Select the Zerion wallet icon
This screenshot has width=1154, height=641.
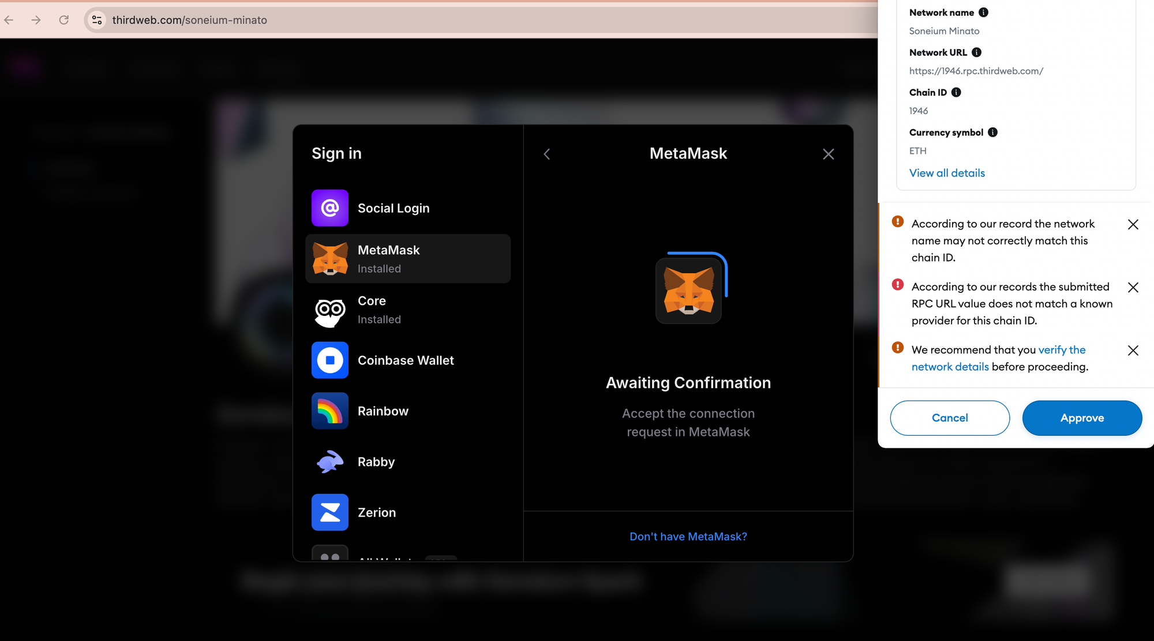(x=329, y=512)
